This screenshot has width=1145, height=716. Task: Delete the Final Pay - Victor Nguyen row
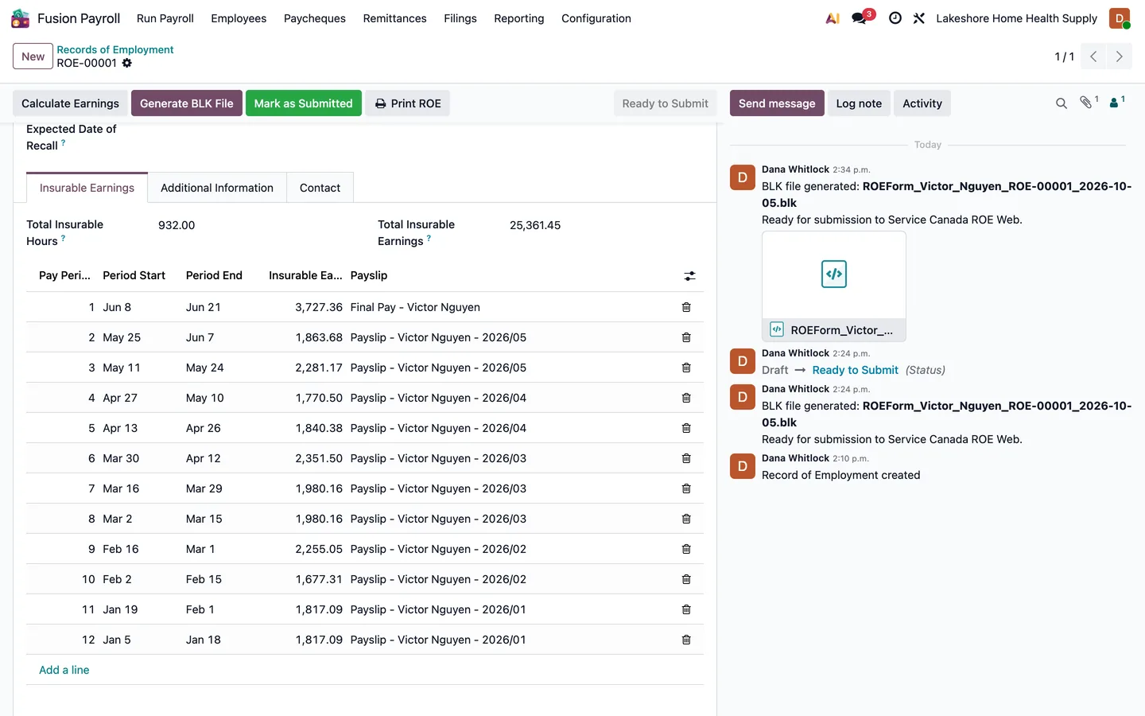[x=686, y=307]
